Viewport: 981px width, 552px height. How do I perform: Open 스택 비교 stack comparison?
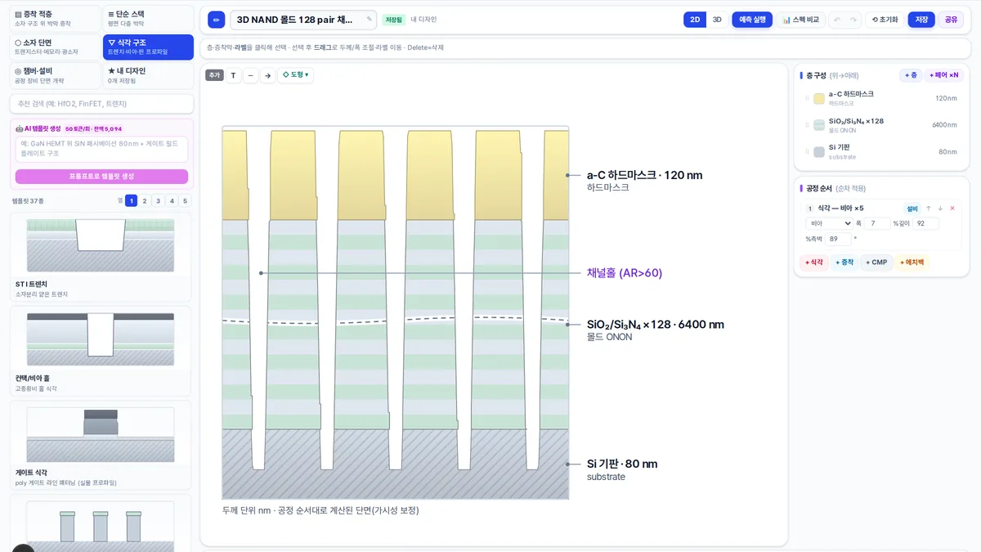pos(800,20)
